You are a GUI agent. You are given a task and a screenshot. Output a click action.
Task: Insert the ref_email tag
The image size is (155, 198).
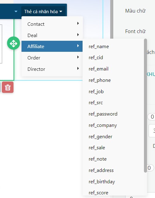99,69
